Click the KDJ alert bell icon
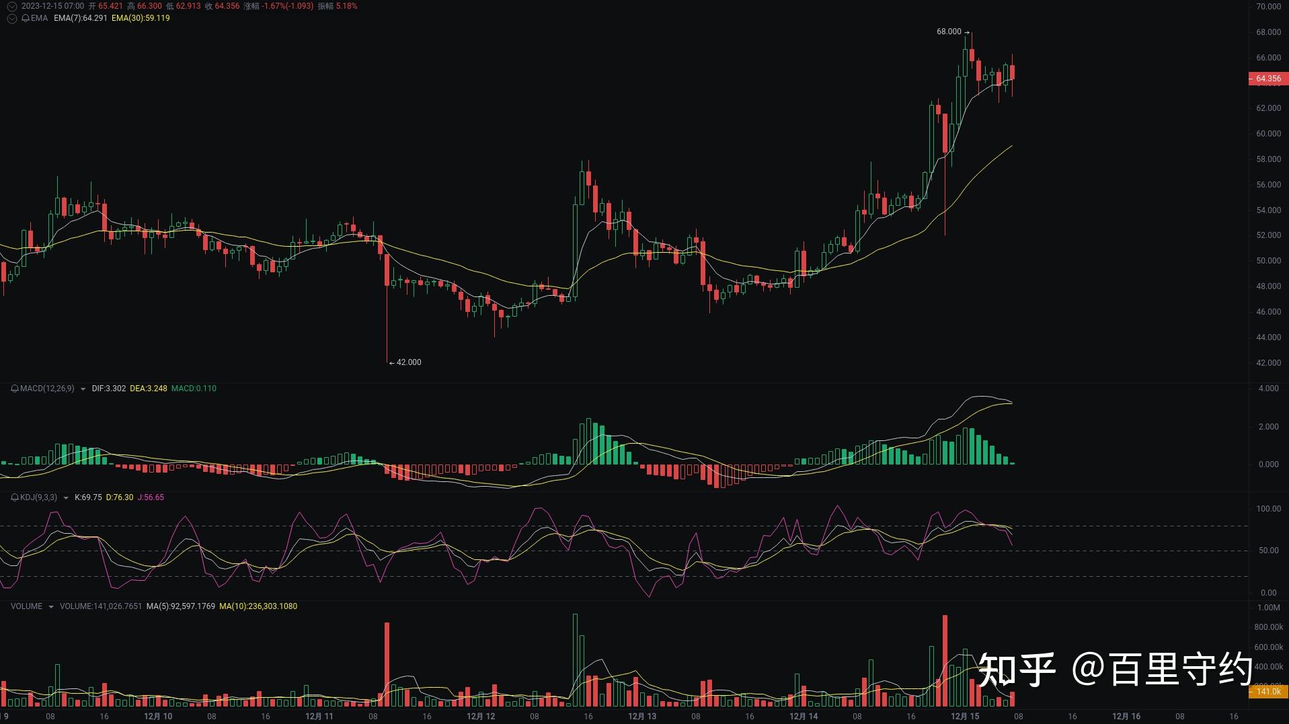 click(15, 497)
